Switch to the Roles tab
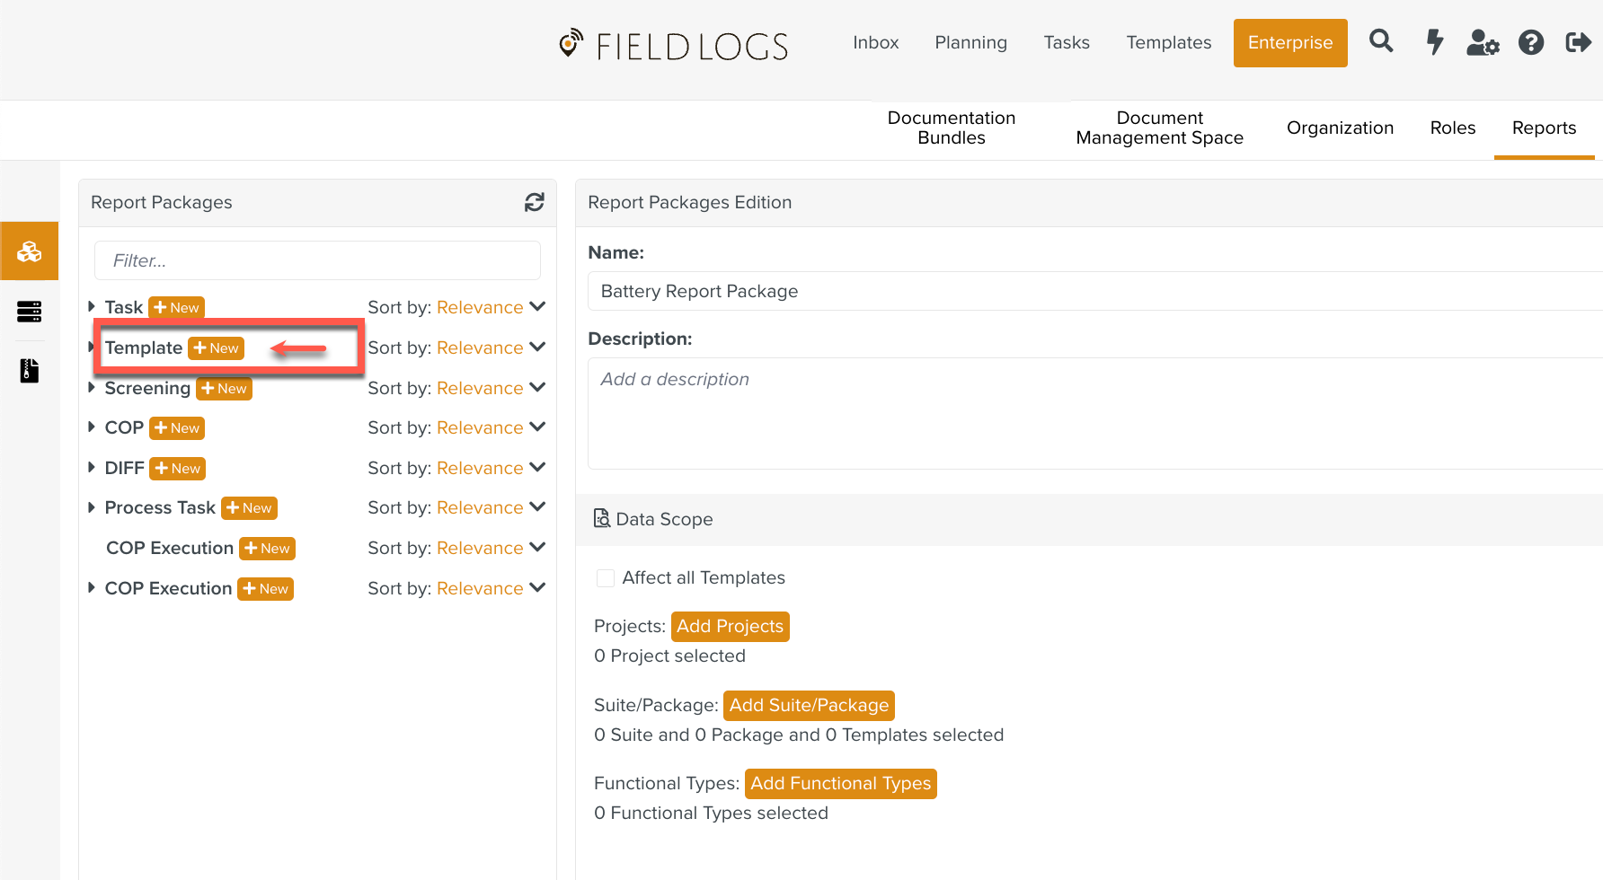The image size is (1603, 880). tap(1452, 128)
